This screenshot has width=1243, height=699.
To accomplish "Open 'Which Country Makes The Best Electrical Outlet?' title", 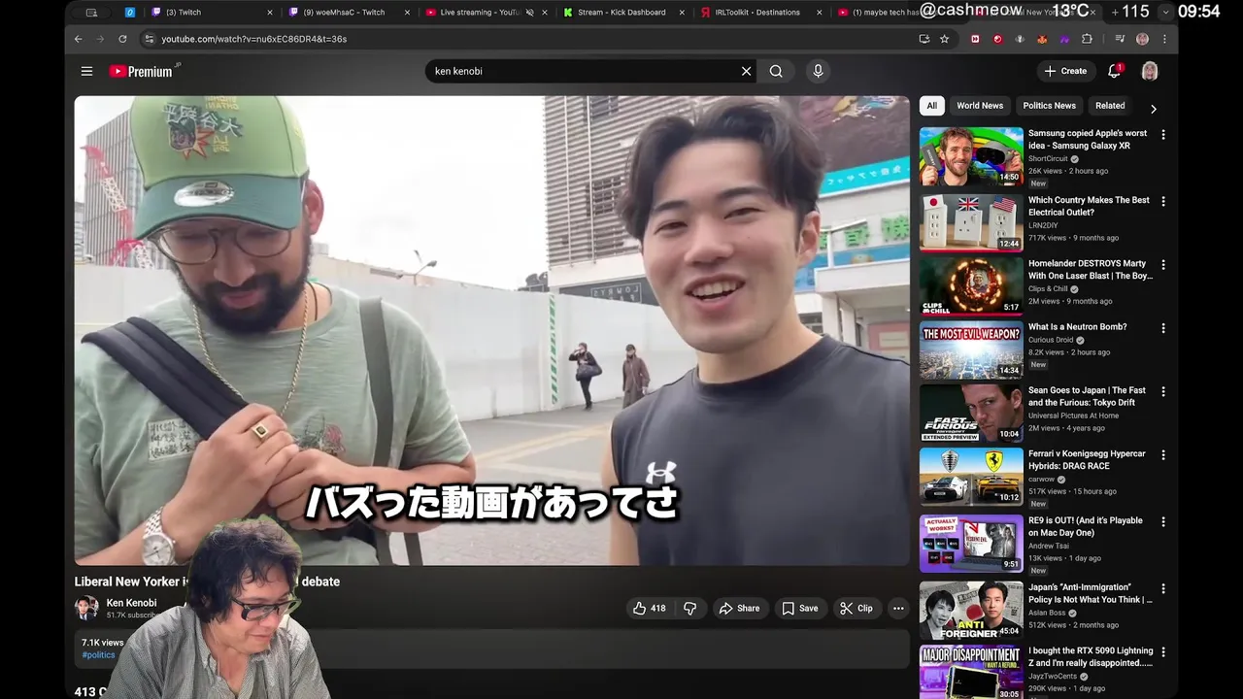I will (1089, 206).
